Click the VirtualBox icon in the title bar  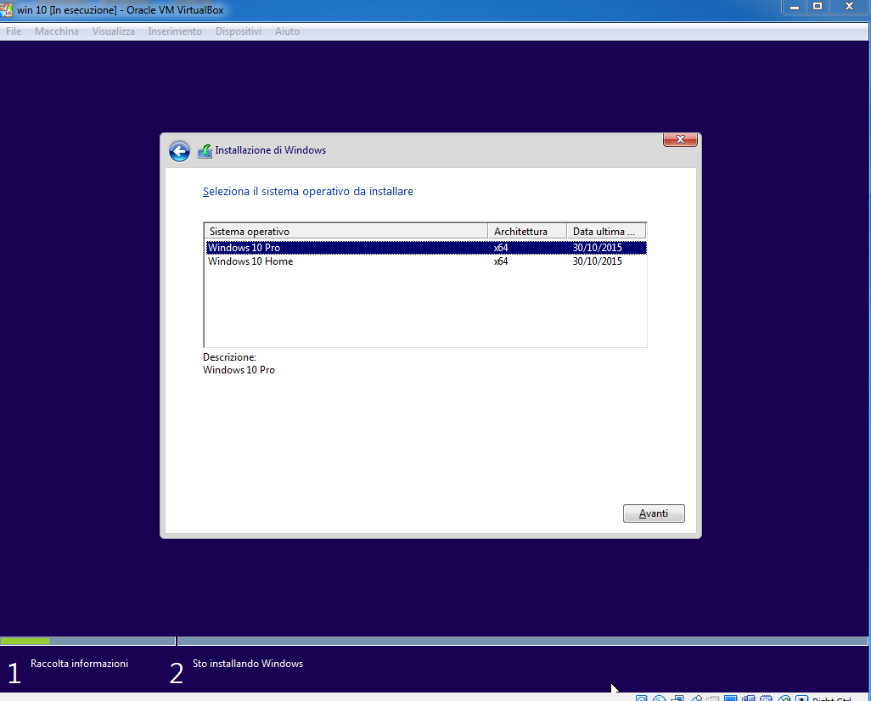click(x=6, y=9)
